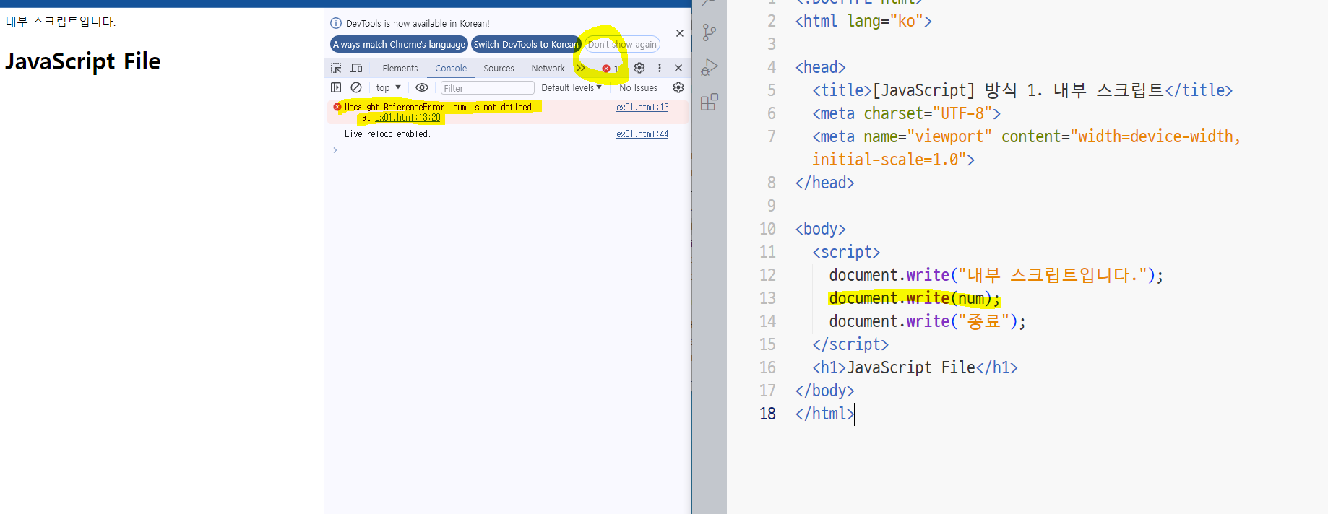Dismiss the Korean language info bar
1328x514 pixels.
[x=680, y=33]
